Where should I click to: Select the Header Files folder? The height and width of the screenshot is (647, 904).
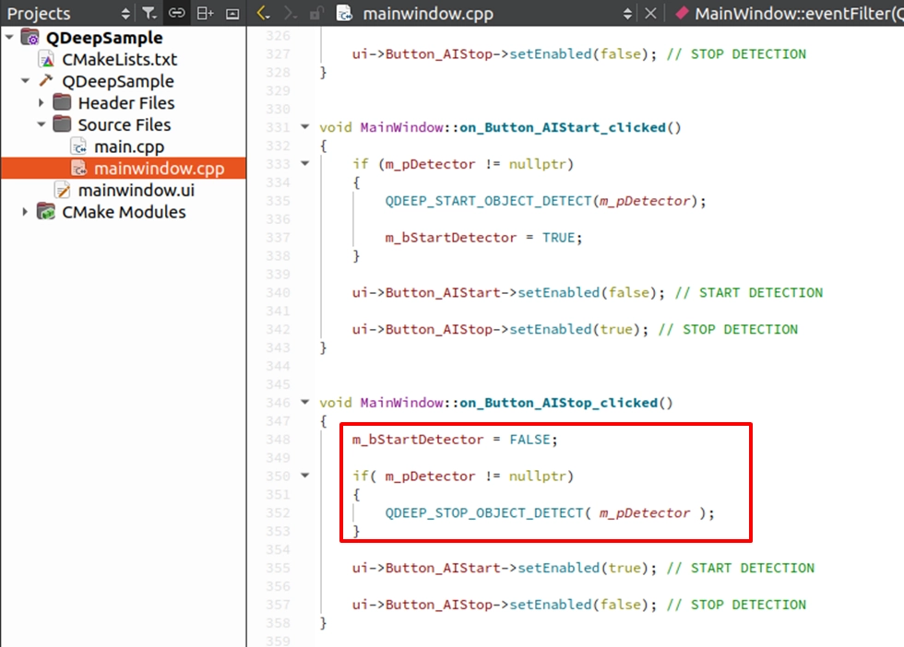tap(126, 103)
